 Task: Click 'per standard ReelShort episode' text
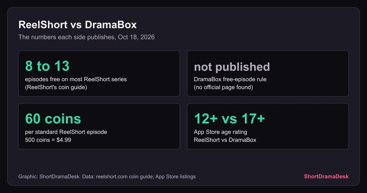click(66, 132)
